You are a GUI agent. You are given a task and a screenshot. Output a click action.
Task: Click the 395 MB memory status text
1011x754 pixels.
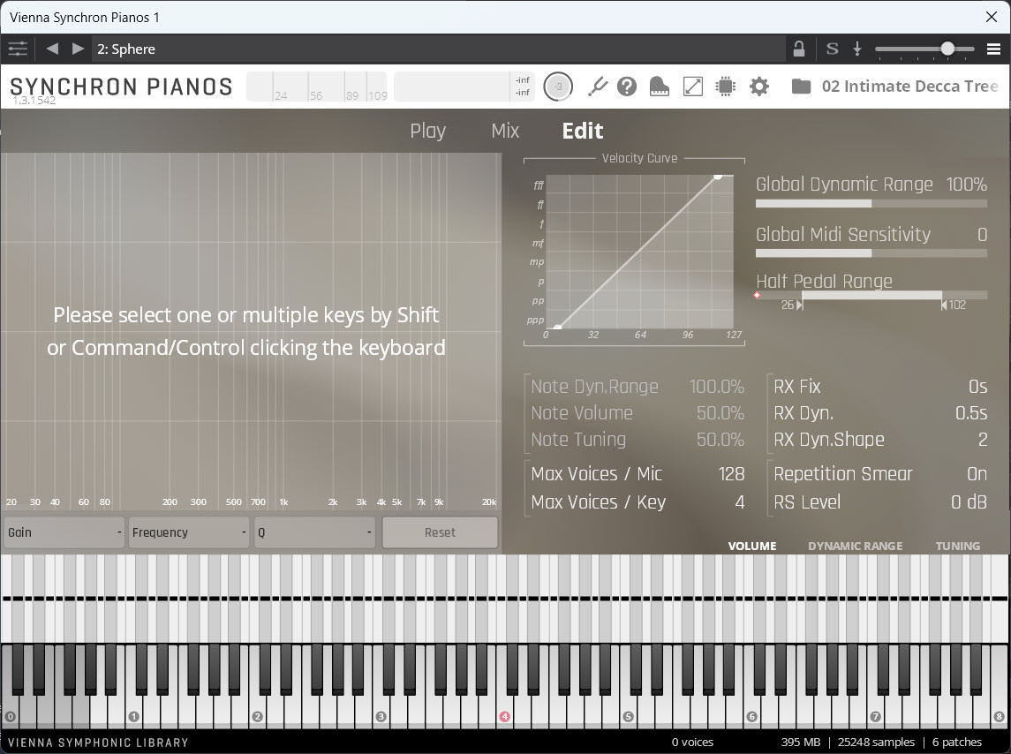tap(801, 743)
